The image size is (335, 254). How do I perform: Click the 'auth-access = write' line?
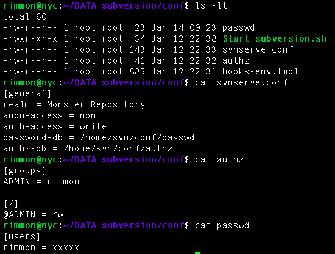(55, 127)
